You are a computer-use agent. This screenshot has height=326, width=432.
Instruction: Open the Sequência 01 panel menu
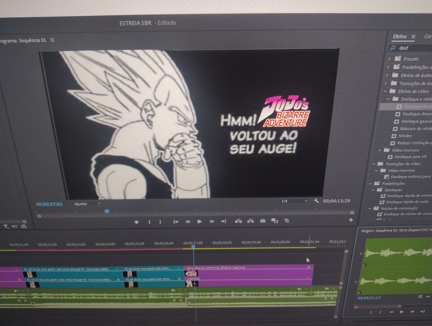pyautogui.click(x=53, y=40)
